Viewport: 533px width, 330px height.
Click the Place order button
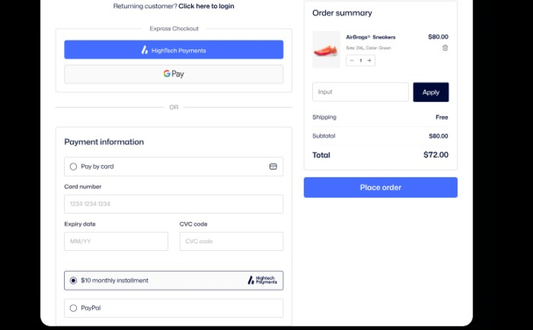pos(380,187)
